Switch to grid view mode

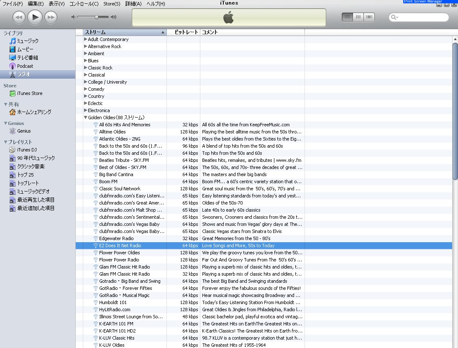tap(358, 17)
